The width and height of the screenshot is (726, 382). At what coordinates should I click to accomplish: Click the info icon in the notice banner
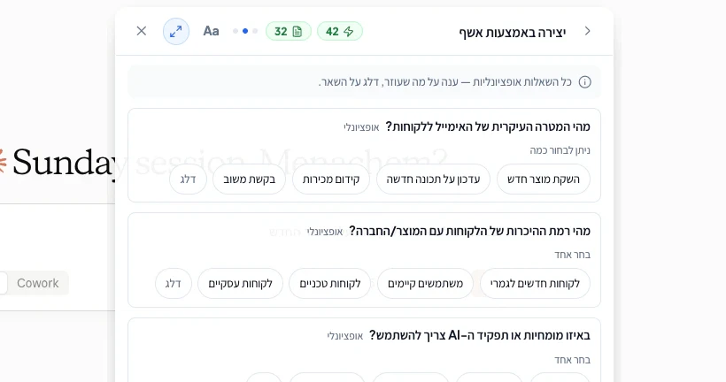pyautogui.click(x=584, y=82)
